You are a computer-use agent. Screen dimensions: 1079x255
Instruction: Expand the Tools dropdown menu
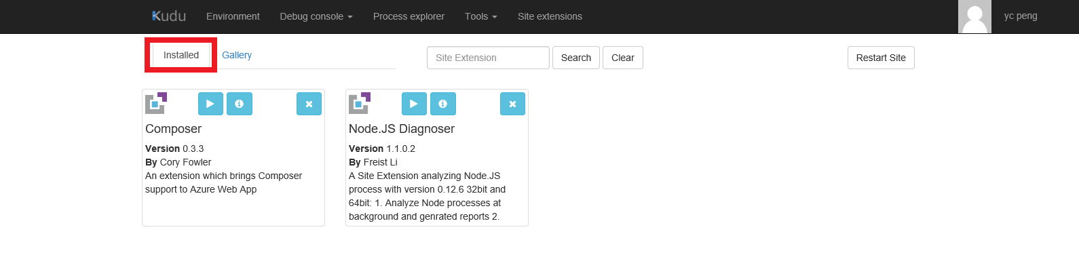point(481,16)
